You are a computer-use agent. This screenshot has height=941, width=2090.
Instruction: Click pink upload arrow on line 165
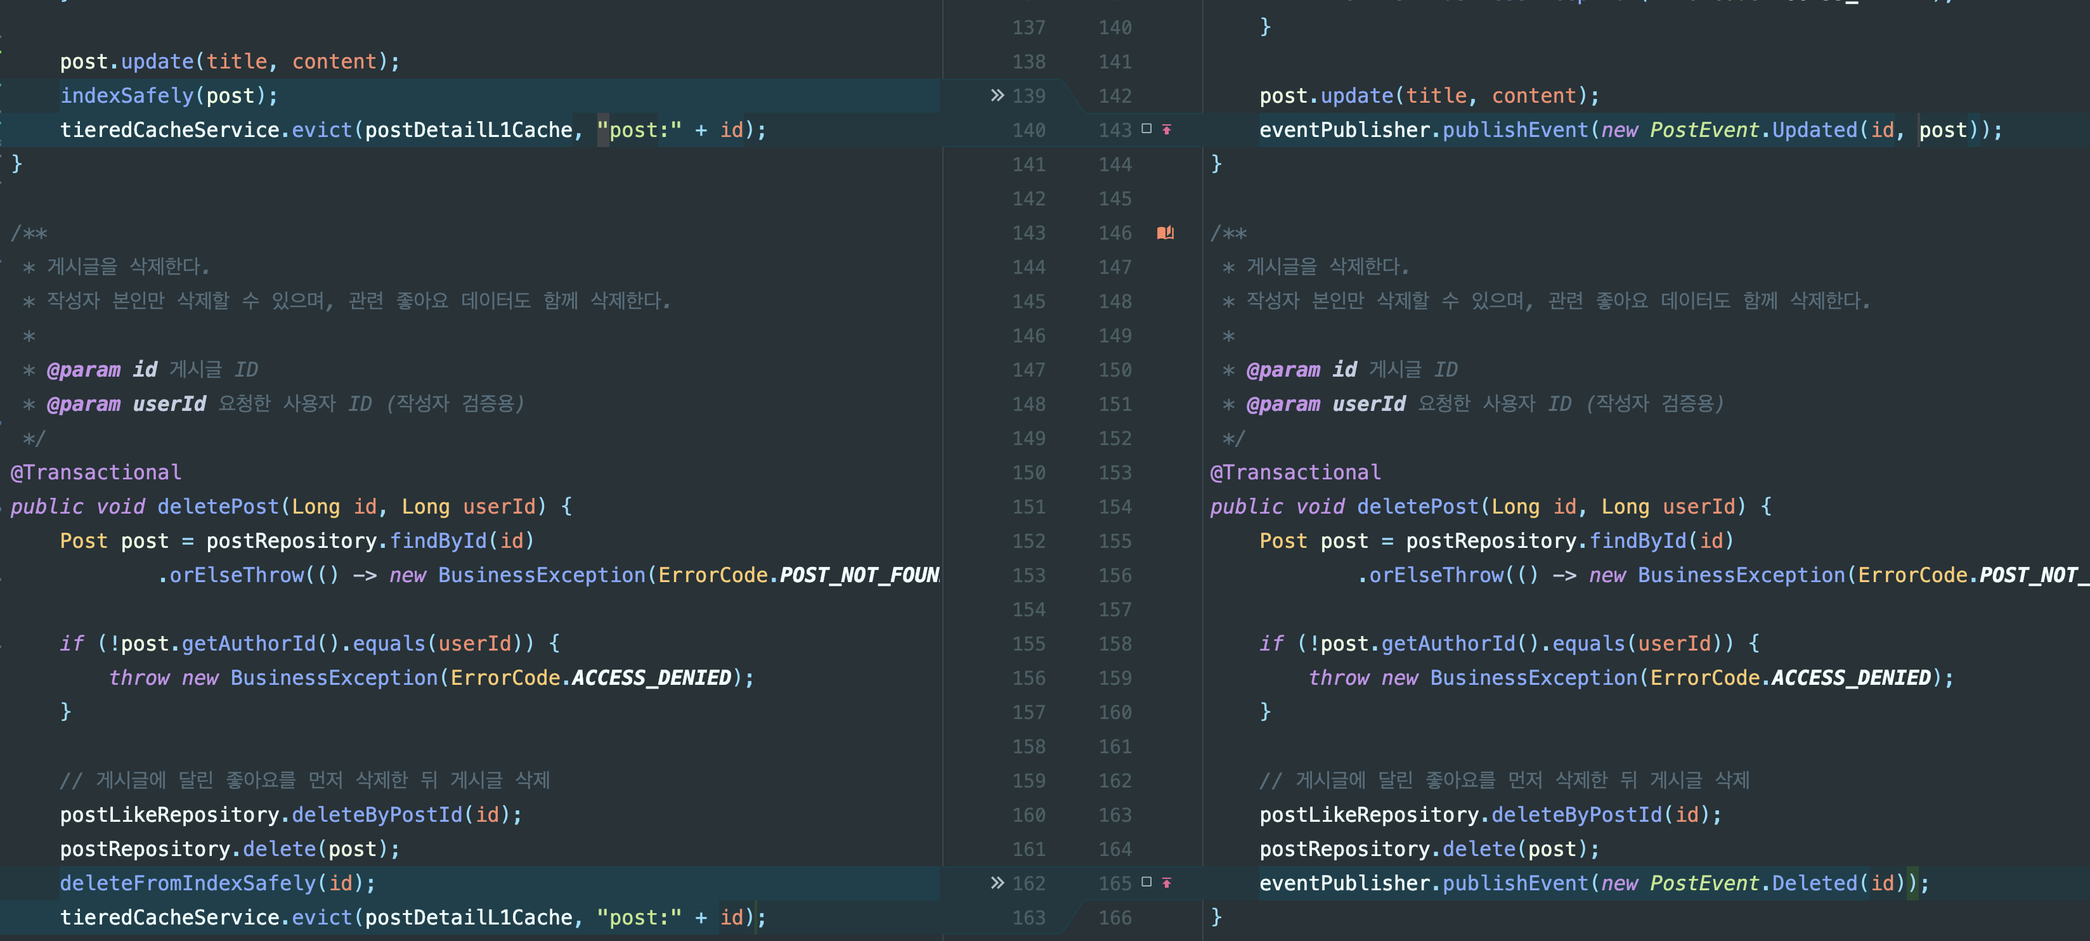pos(1167,883)
